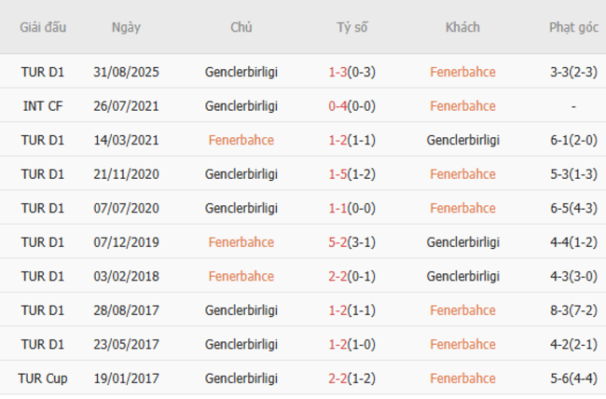Open Genclerbirligi in the 28/08/2017 match row
Viewport: 606px width, 399px height.
coord(241,310)
